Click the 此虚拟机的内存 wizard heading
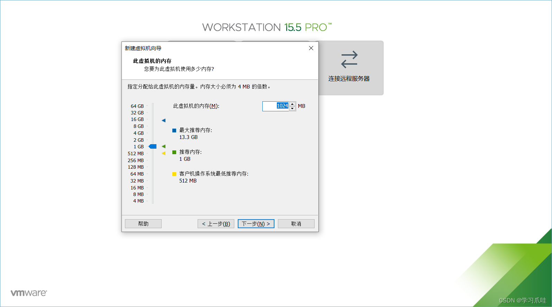 [152, 61]
